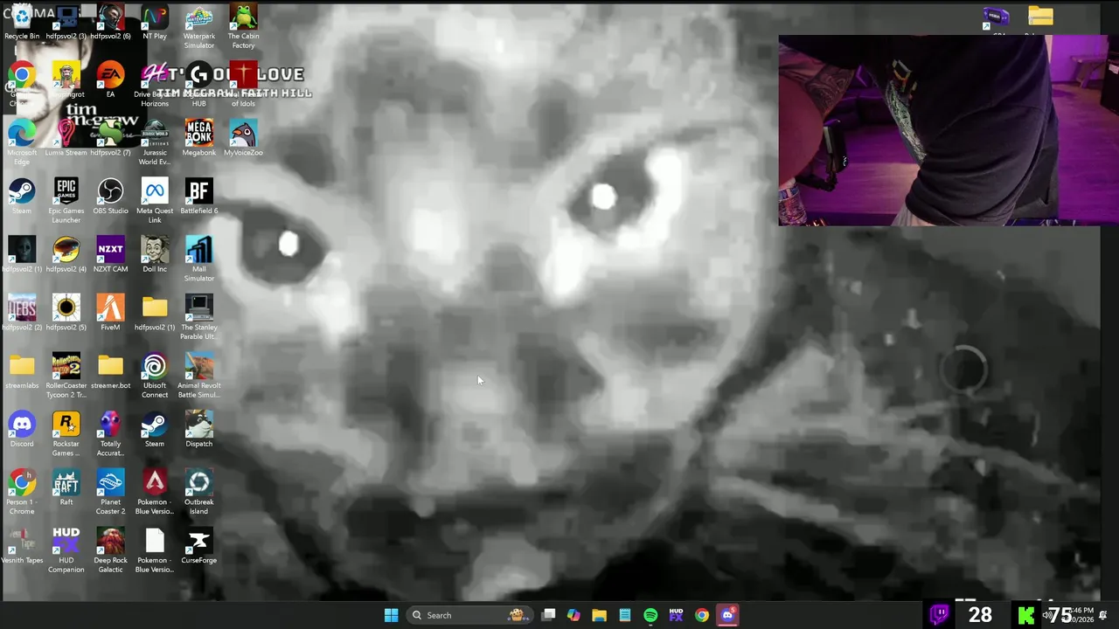The image size is (1119, 629).
Task: Launch MyVoiceZoo desktop shortcut
Action: 243,138
